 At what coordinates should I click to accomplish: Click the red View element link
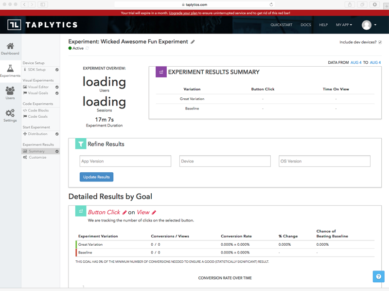pyautogui.click(x=143, y=212)
